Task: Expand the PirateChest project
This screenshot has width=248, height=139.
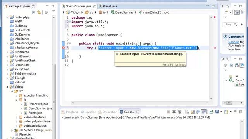Action: pyautogui.click(x=7, y=69)
